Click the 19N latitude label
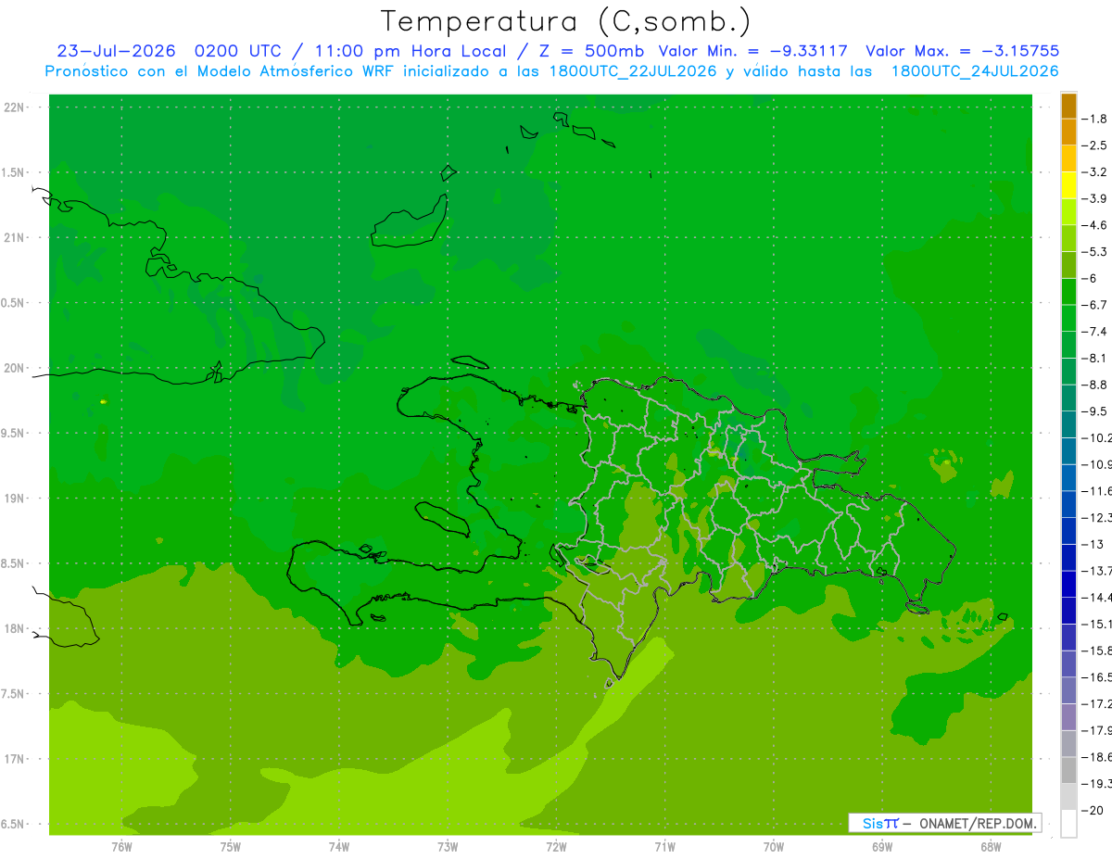This screenshot has height=859, width=1112. (x=15, y=499)
